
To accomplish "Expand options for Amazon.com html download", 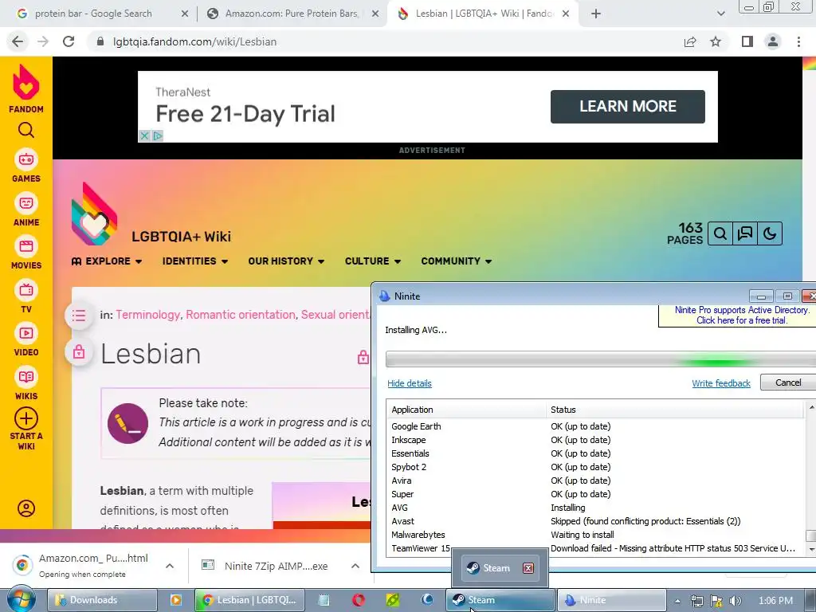I will tap(170, 566).
